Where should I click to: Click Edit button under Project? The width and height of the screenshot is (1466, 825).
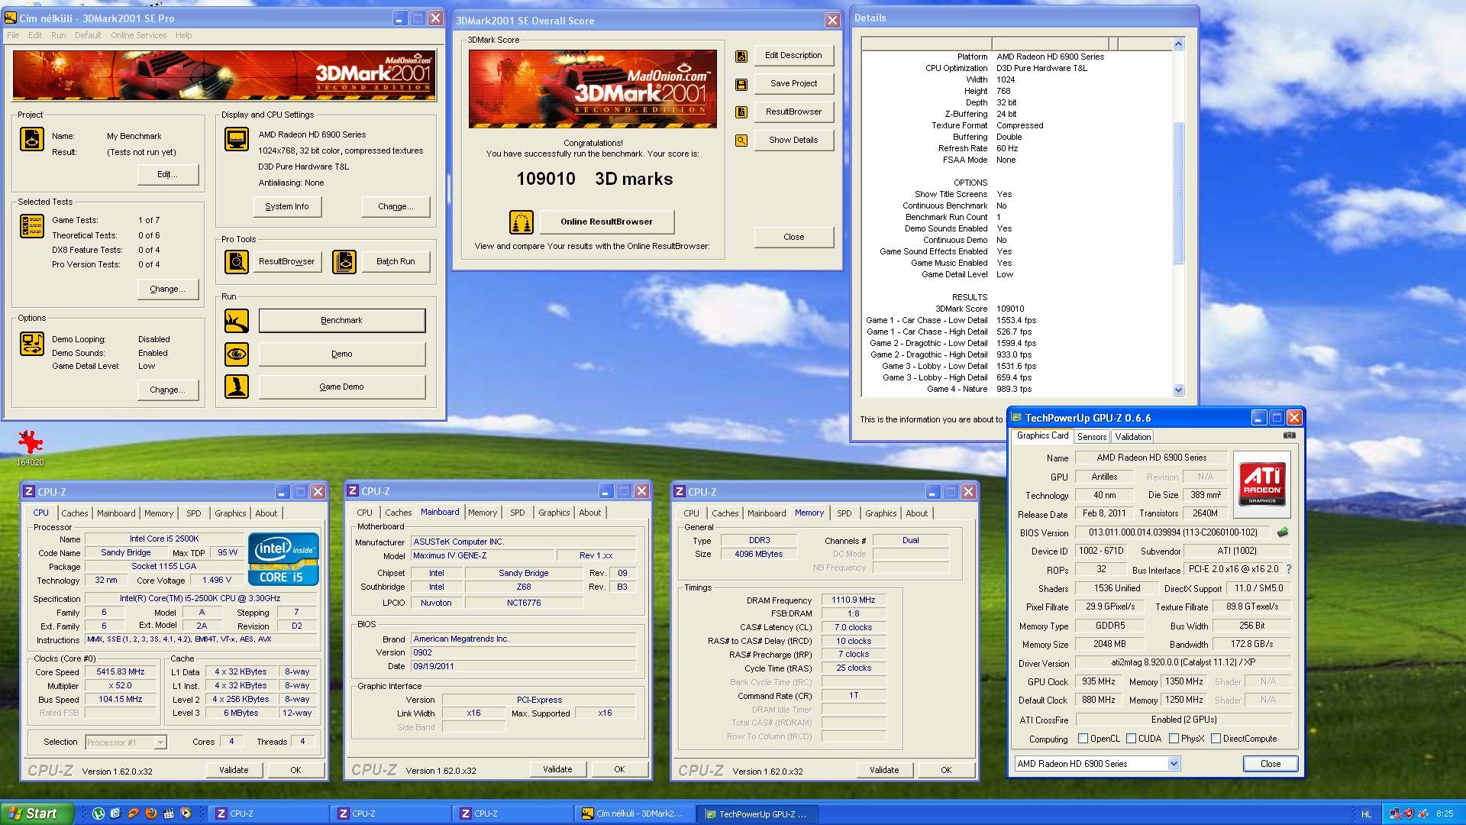[x=167, y=175]
